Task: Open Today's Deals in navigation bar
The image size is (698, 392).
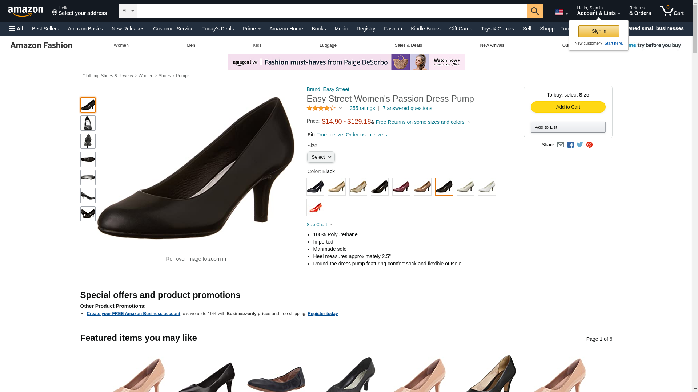Action: 218,29
